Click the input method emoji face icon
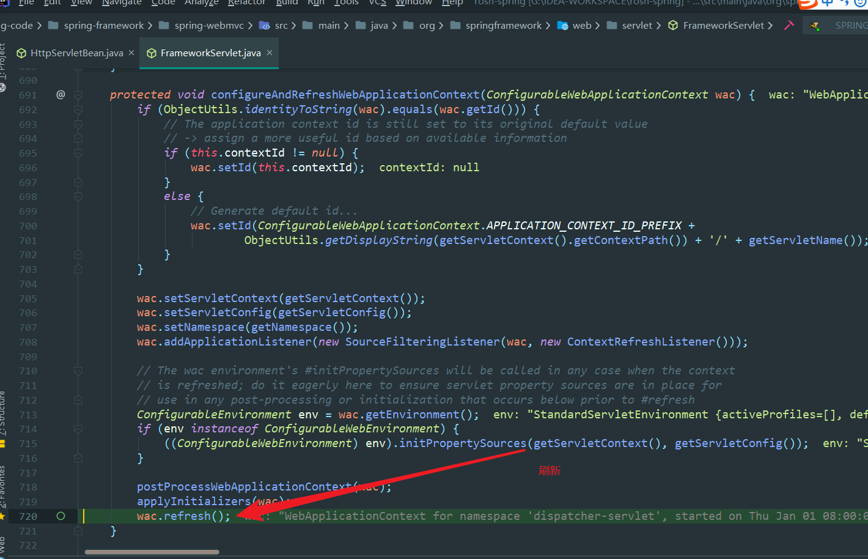This screenshot has width=868, height=559. click(860, 3)
